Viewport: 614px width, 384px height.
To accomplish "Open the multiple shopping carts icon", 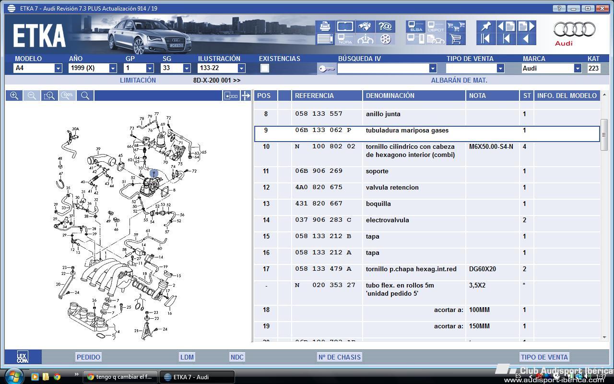I will pos(456,26).
